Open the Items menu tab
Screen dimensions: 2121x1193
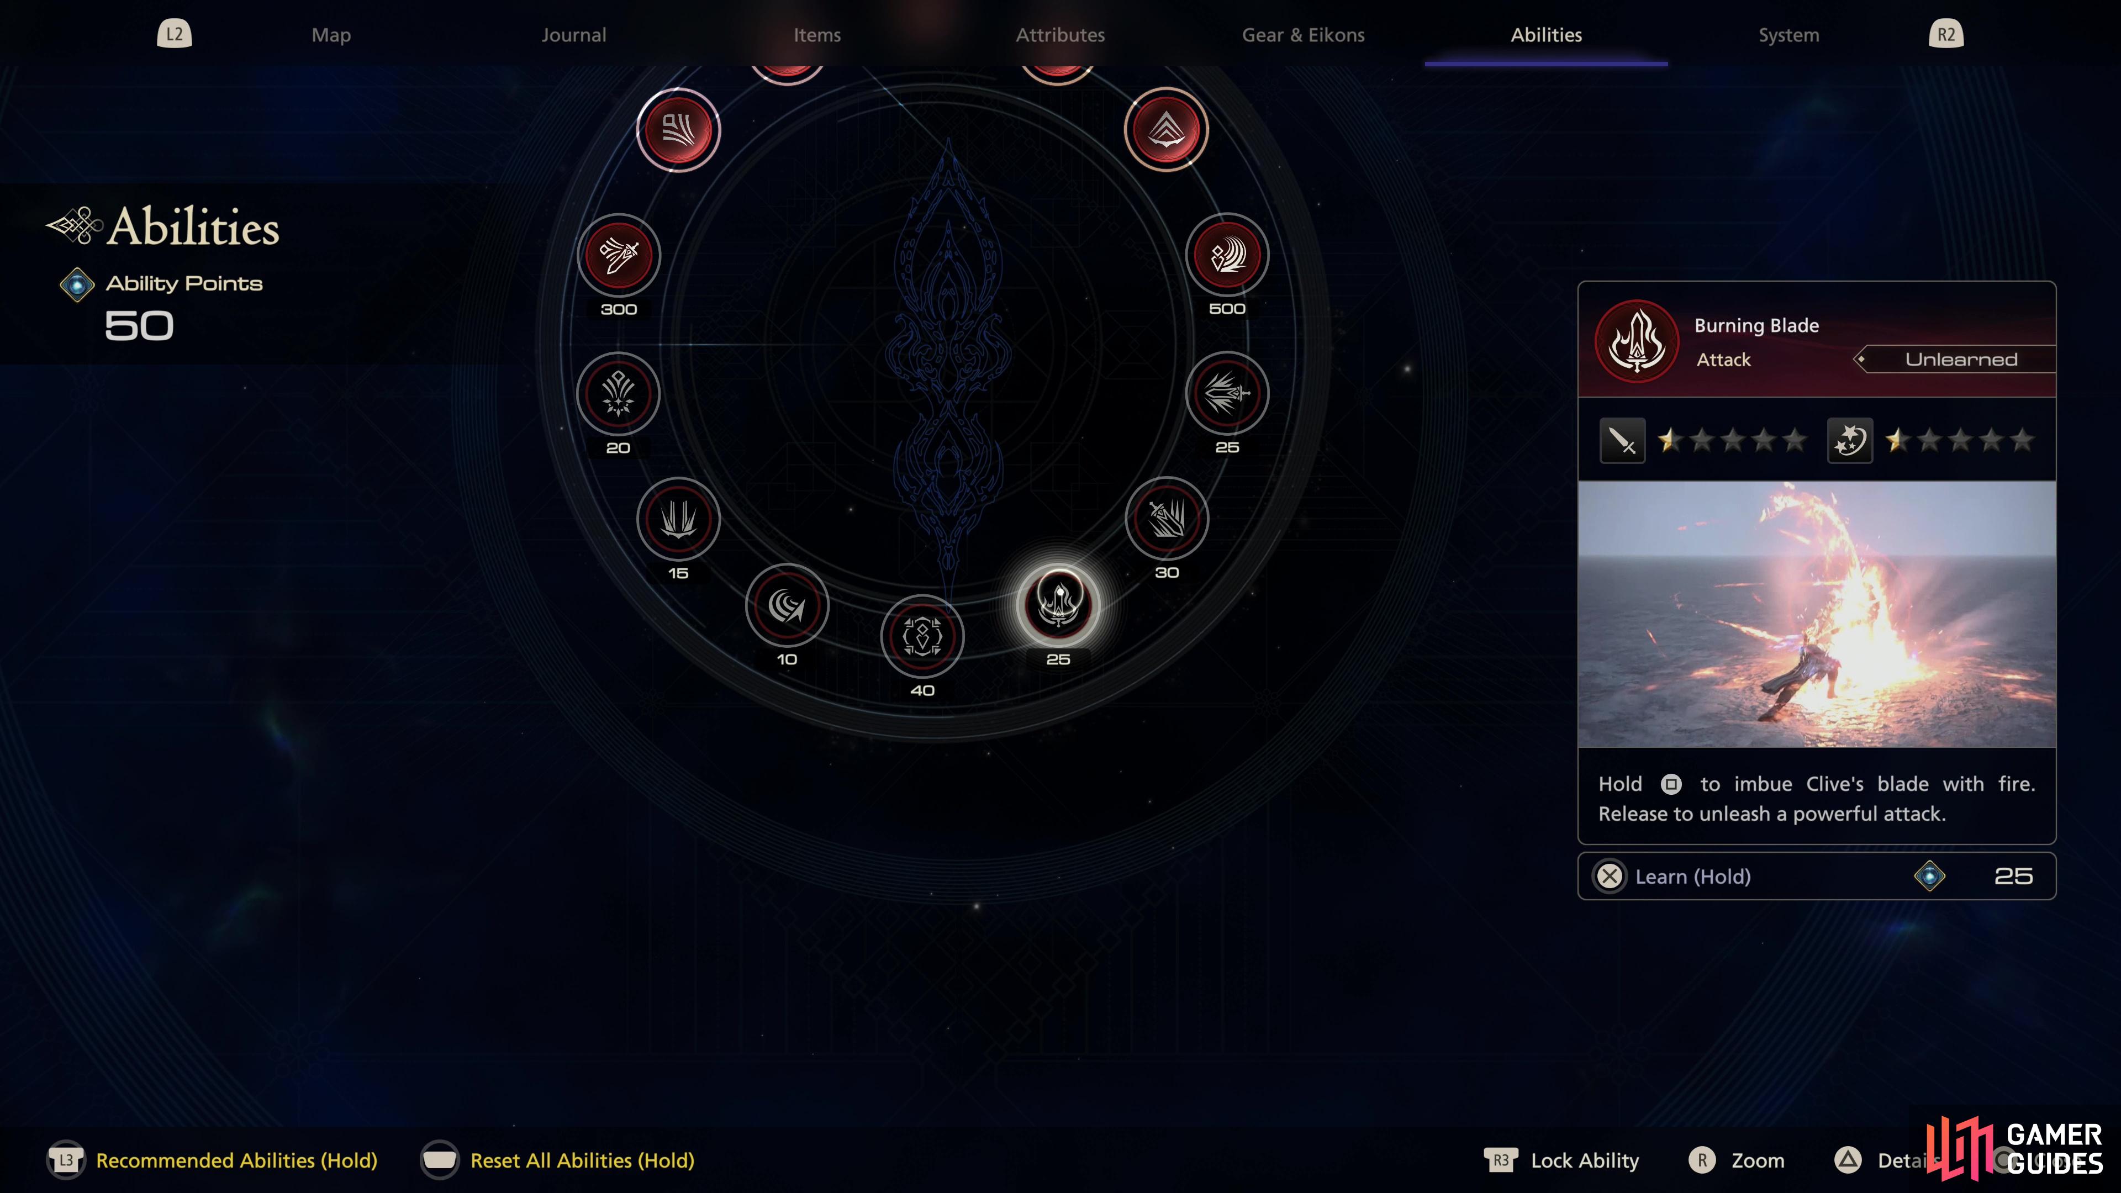(x=816, y=34)
